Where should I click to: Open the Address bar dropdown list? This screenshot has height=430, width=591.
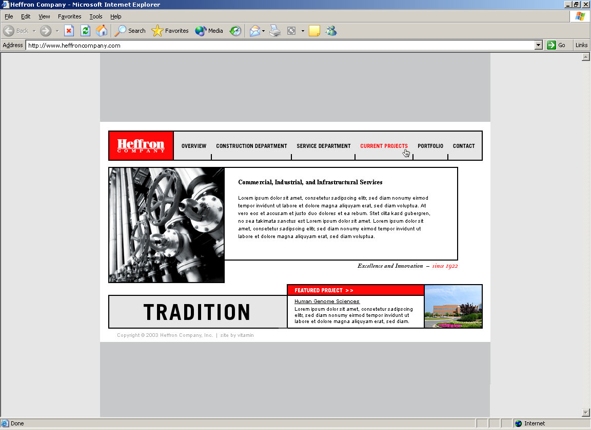coord(538,45)
